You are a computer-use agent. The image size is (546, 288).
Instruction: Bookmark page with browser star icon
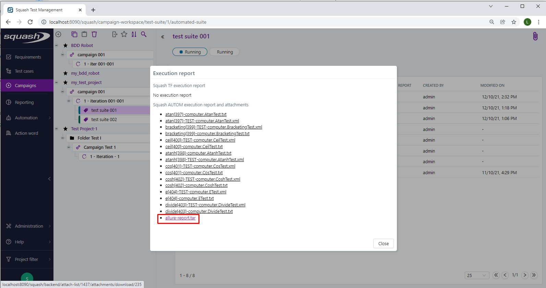[x=513, y=22]
